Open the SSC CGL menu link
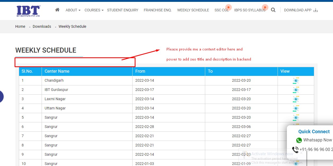 221,10
